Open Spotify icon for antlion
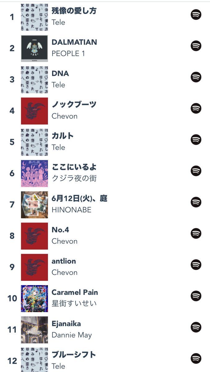Viewport: 210px width, 372px height. point(196,264)
